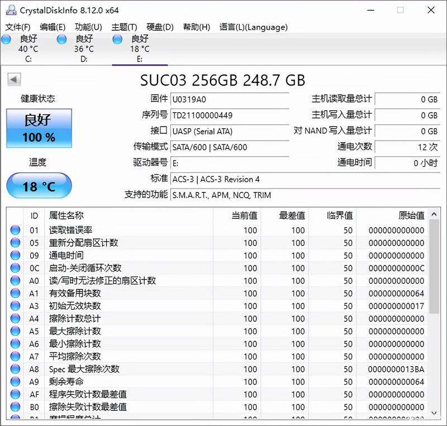Click raw value 00000000000C in 0C row
Screen dimensions: 447x426
(x=396, y=268)
